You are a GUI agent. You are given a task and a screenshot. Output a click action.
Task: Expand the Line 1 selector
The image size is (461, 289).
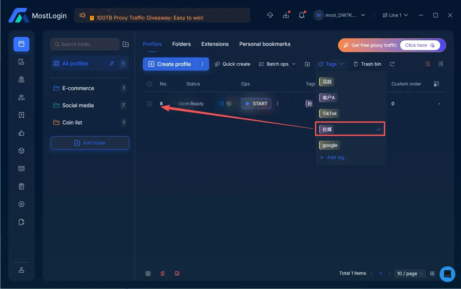click(x=395, y=15)
